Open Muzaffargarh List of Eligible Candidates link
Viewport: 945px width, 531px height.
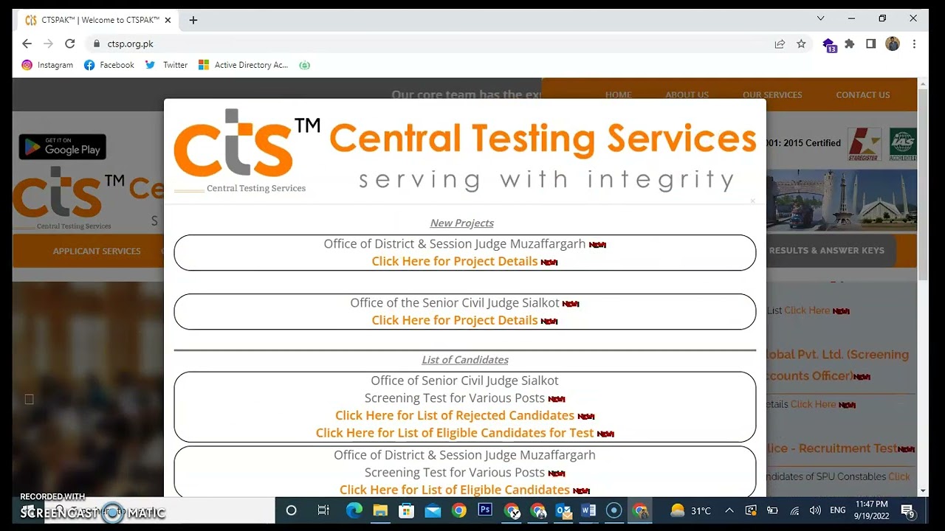point(455,490)
